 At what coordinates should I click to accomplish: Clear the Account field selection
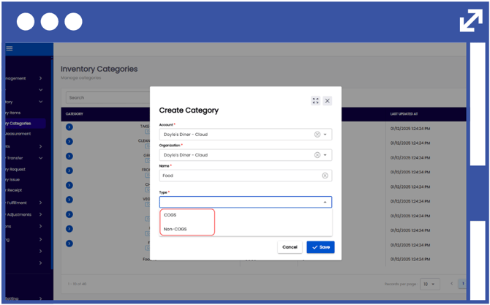coord(317,135)
